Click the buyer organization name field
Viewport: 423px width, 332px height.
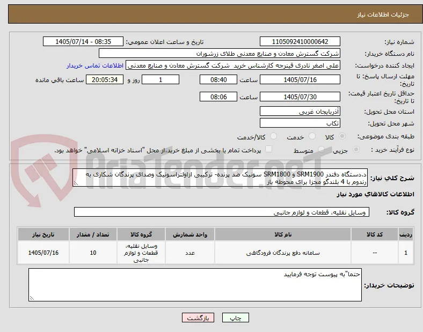coord(220,53)
